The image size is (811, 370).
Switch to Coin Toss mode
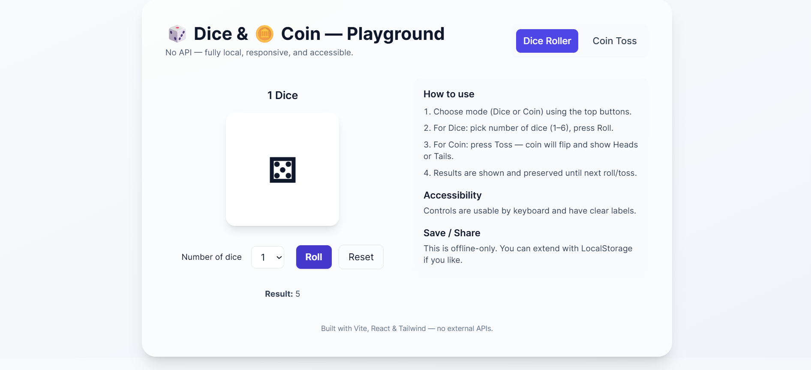point(614,41)
